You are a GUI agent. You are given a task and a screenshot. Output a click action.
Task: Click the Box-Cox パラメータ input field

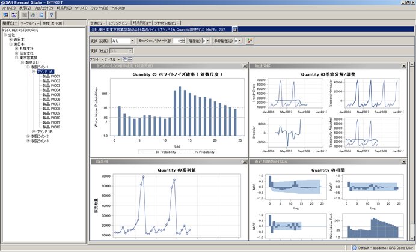[x=177, y=41]
